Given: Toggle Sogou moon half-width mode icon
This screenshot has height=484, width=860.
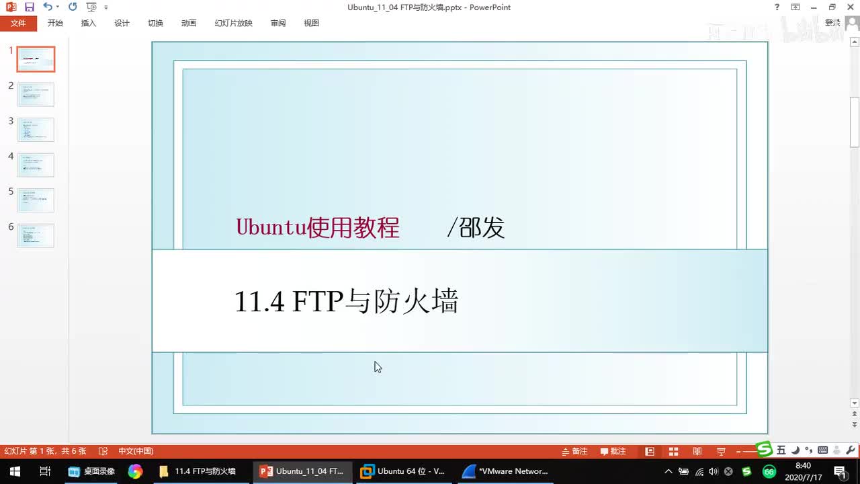Looking at the screenshot, I should pyautogui.click(x=795, y=450).
